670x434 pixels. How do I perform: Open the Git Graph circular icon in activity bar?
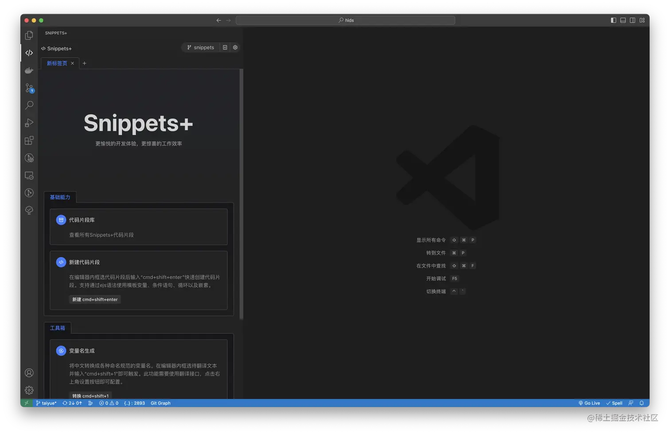point(29,193)
